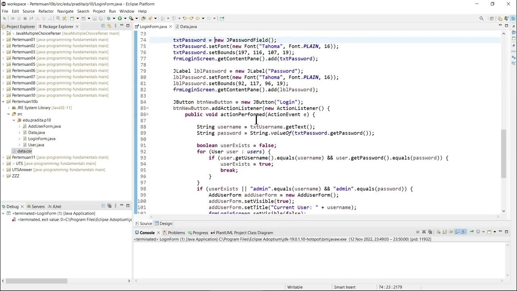Open the Progress view tab

[198, 233]
